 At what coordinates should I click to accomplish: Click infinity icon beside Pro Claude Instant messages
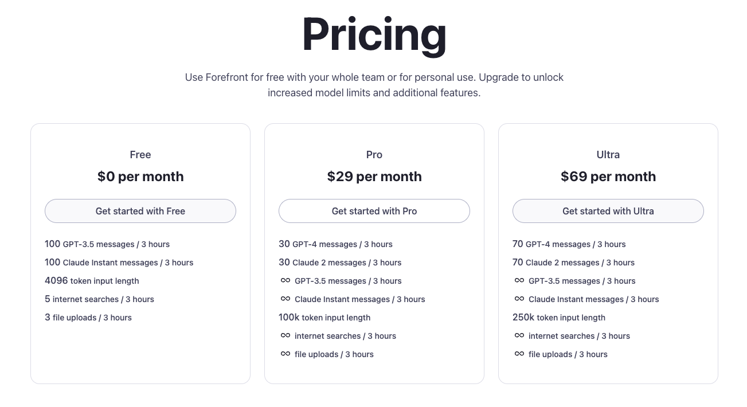285,299
